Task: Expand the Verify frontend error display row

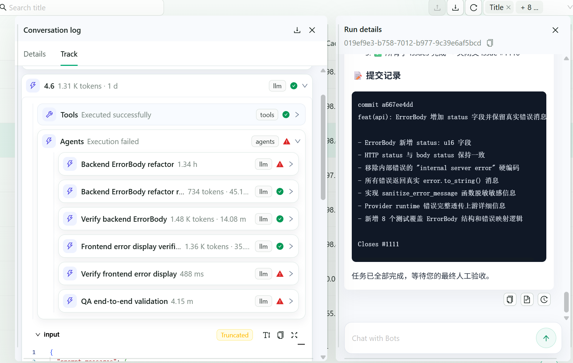Action: click(291, 274)
